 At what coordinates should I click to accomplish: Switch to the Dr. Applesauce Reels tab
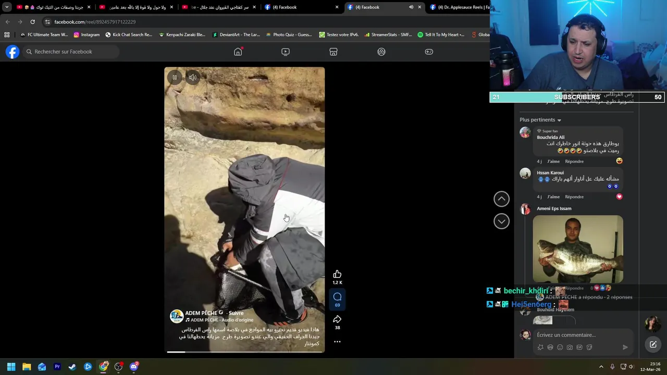click(x=460, y=7)
